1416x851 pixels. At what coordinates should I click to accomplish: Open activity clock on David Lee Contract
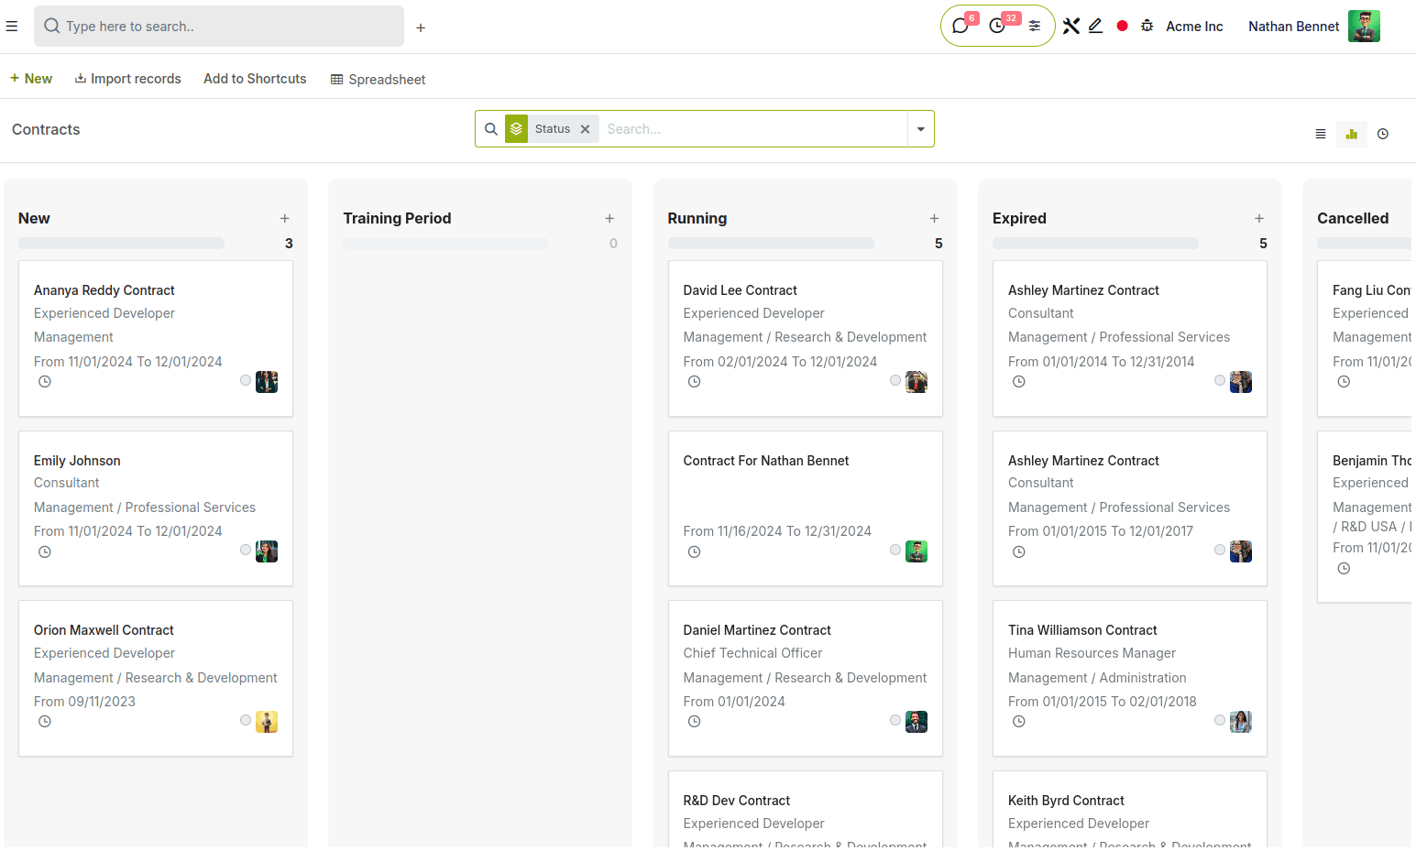pyautogui.click(x=695, y=382)
